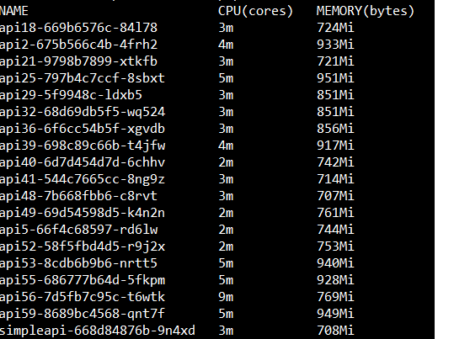Click memory value 742Mi for api40

[x=335, y=162]
